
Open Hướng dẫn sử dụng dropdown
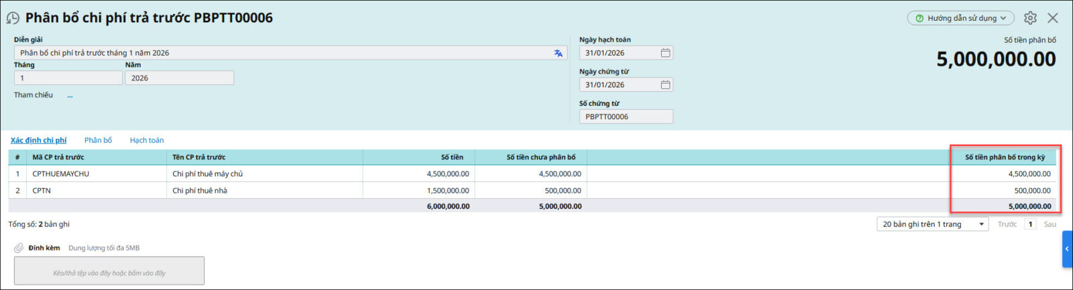(x=960, y=18)
